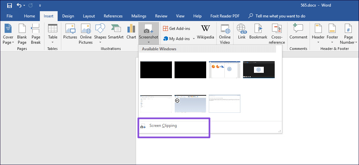Insert an Online Video

[225, 34]
